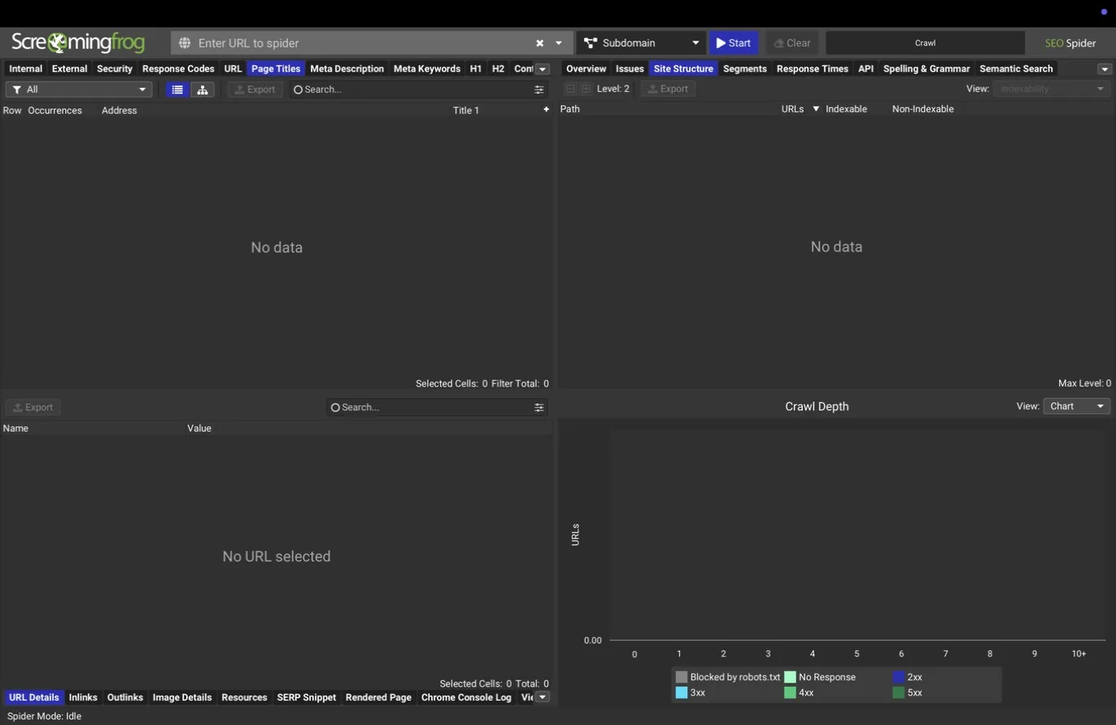Open the Crawl Depth Chart view dropdown

[x=1077, y=406]
